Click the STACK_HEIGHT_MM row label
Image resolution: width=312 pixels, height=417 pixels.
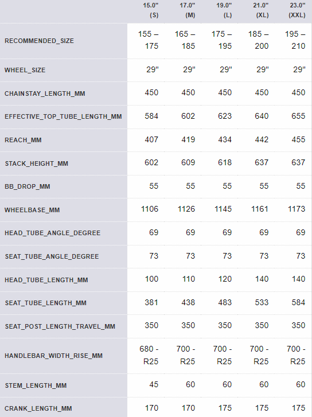pyautogui.click(x=37, y=163)
